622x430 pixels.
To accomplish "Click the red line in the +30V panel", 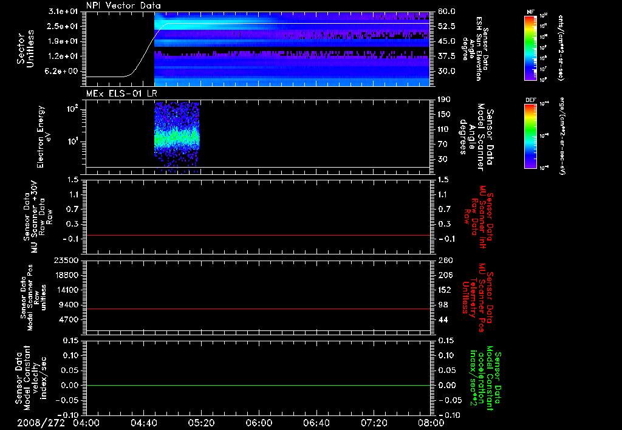I will point(258,236).
